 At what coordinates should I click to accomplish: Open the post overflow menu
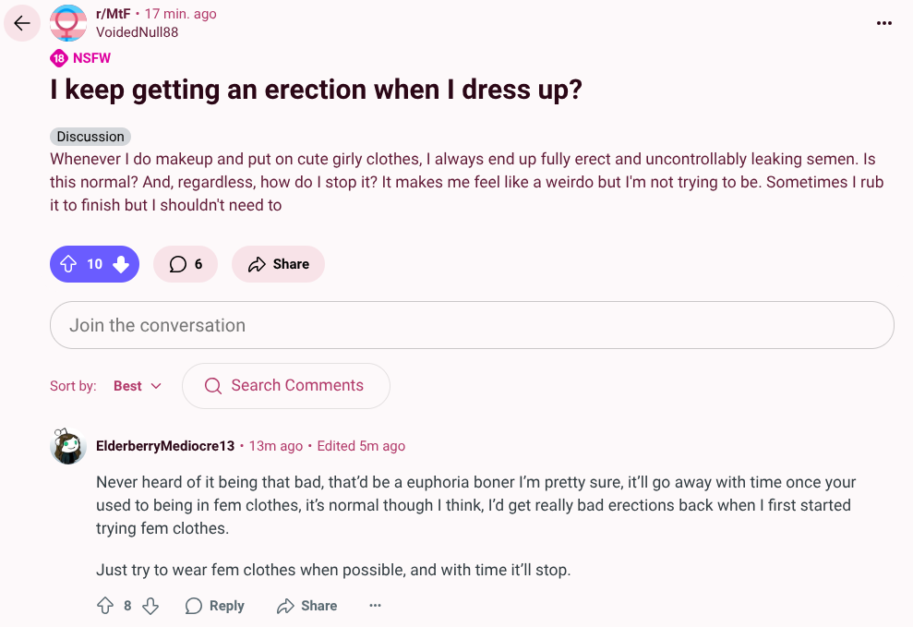[884, 23]
